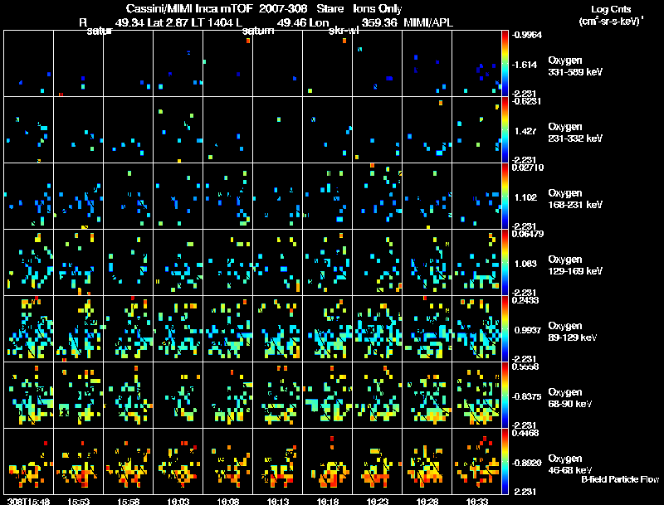664x505 pixels.
Task: Select the 46-68 keV panel at 308T15:48
Action: (x=28, y=462)
